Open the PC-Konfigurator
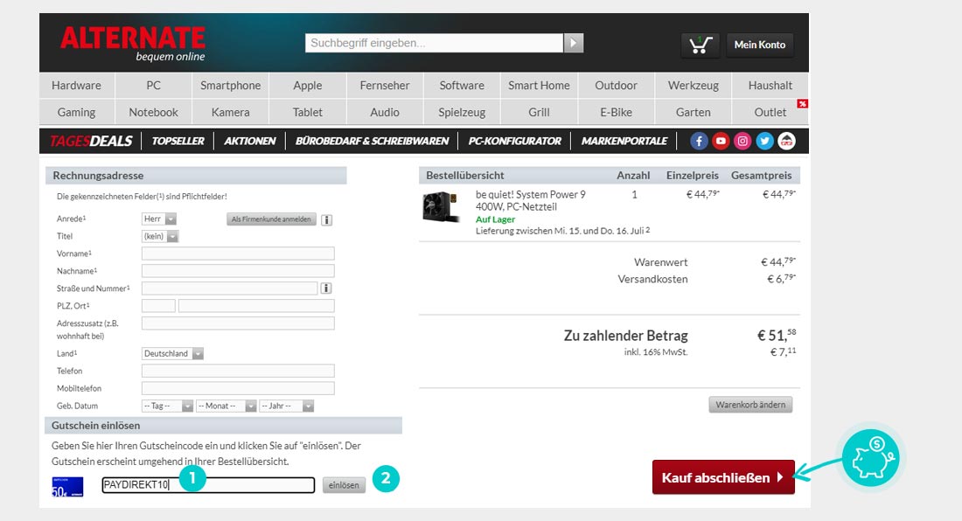Viewport: 962px width, 521px height. pos(515,141)
